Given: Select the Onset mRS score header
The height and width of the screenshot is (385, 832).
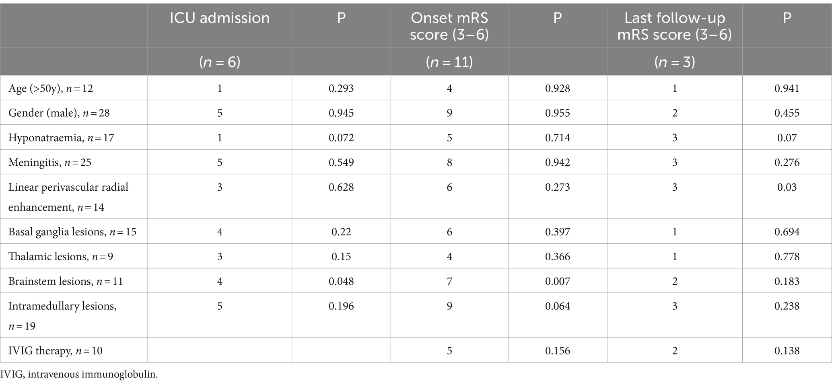Looking at the screenshot, I should click(x=449, y=26).
